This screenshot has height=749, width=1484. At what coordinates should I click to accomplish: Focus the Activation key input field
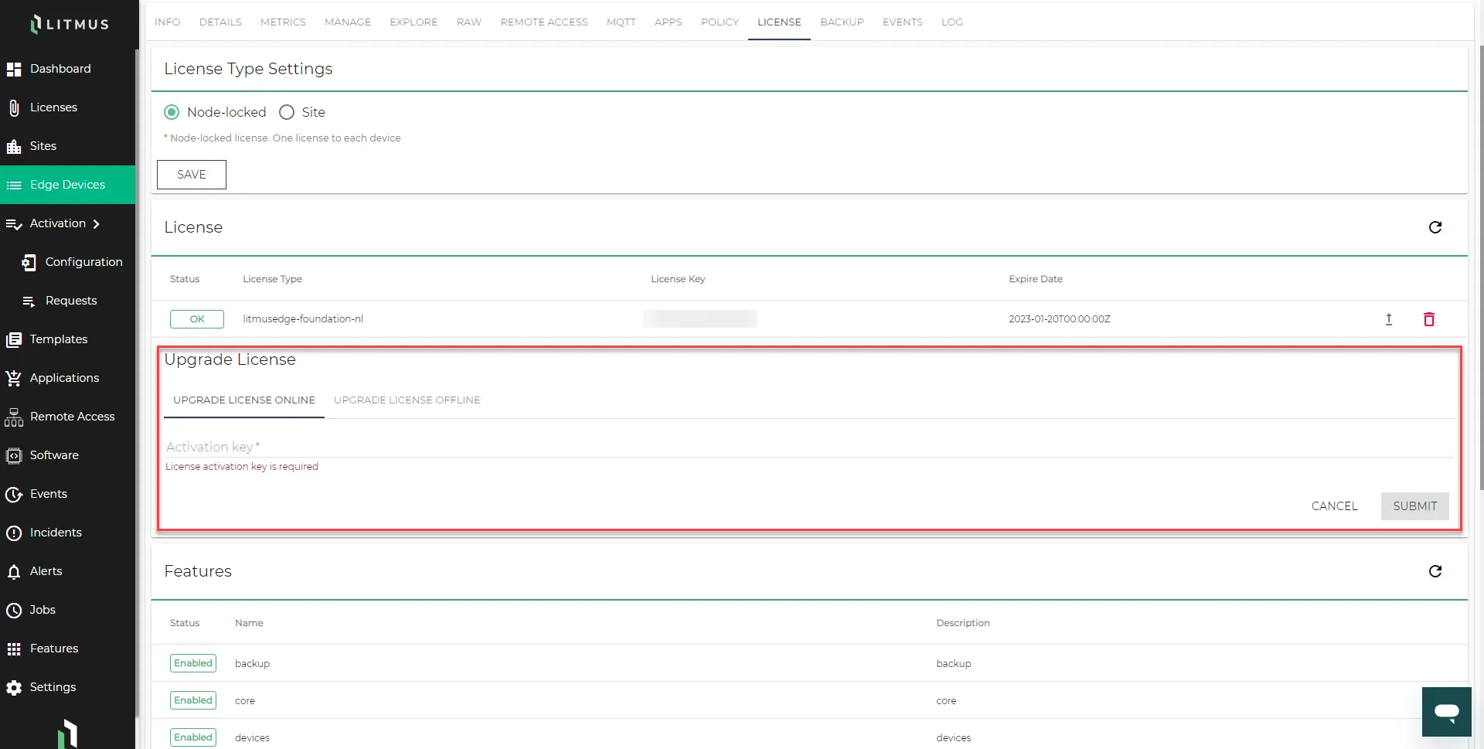tap(808, 447)
